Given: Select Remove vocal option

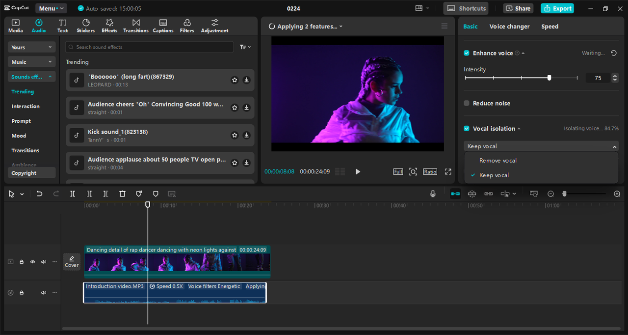Looking at the screenshot, I should [x=497, y=161].
